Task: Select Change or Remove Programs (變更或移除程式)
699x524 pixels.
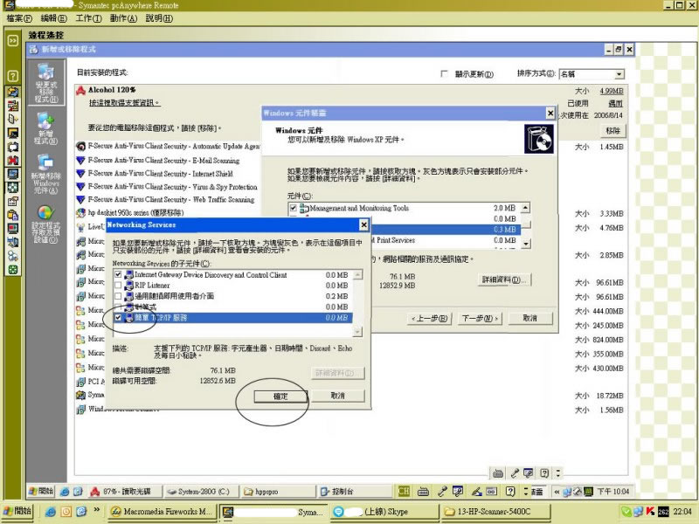Action: pyautogui.click(x=46, y=83)
